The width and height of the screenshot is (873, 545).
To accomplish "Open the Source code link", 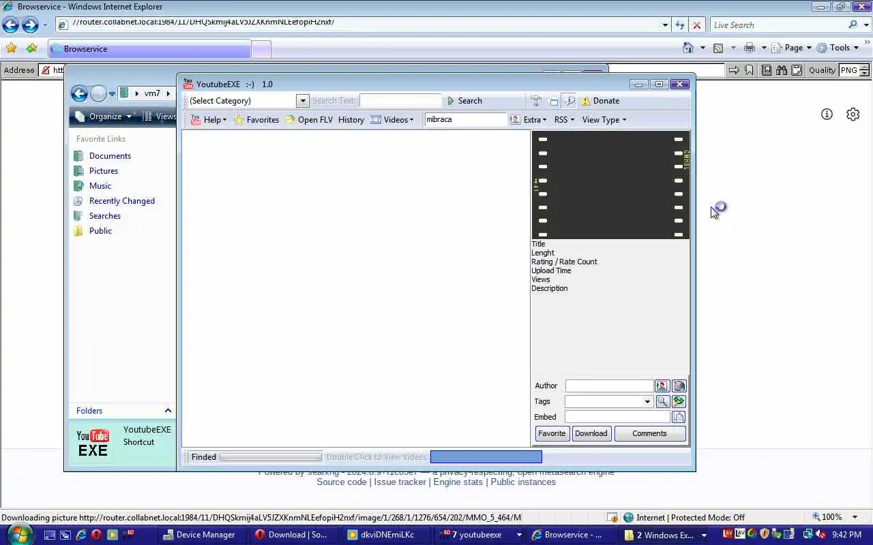I will tap(342, 482).
